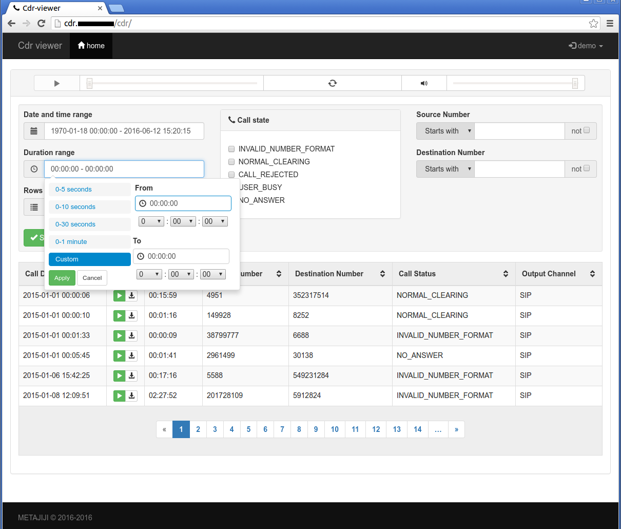
Task: Click the To time input in picker
Action: tap(181, 256)
